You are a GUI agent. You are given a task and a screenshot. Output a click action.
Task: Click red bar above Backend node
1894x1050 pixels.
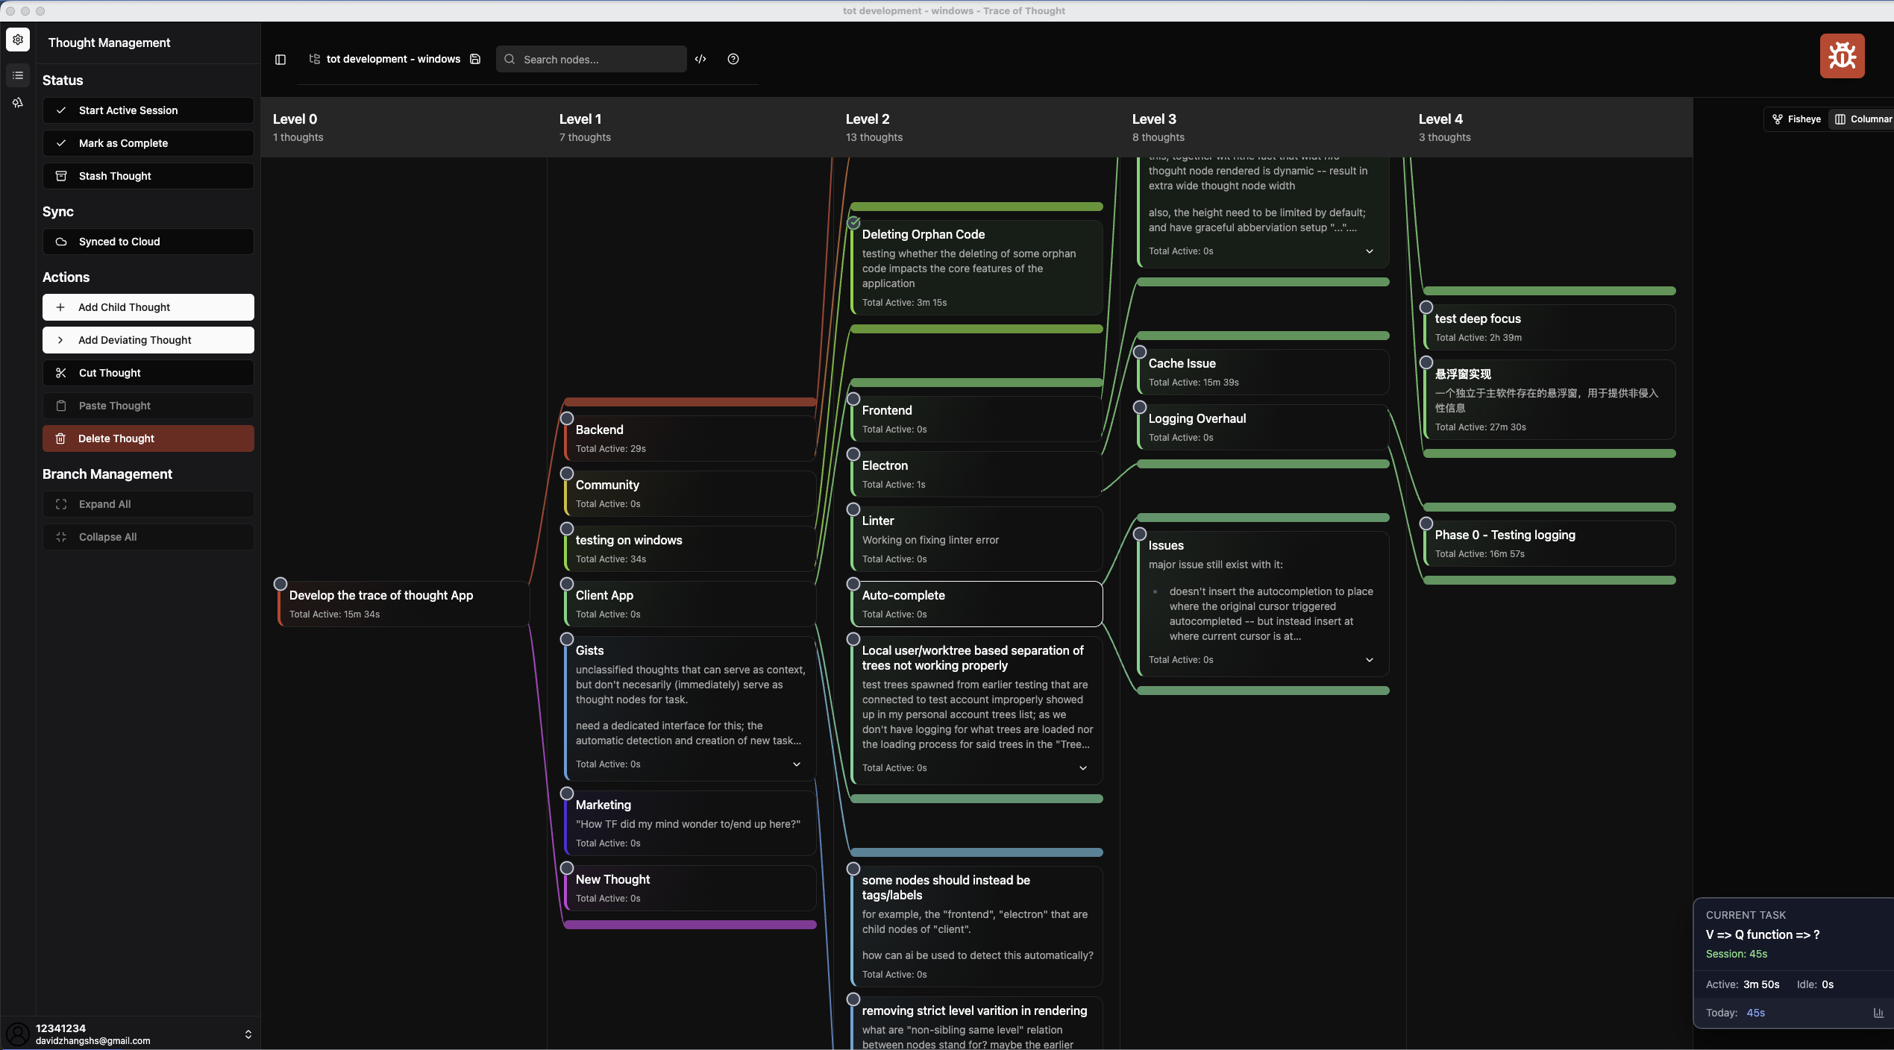click(690, 402)
